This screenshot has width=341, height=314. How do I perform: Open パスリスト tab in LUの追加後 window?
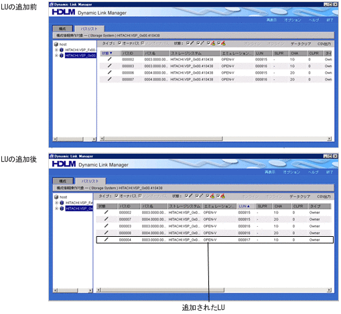[90, 181]
